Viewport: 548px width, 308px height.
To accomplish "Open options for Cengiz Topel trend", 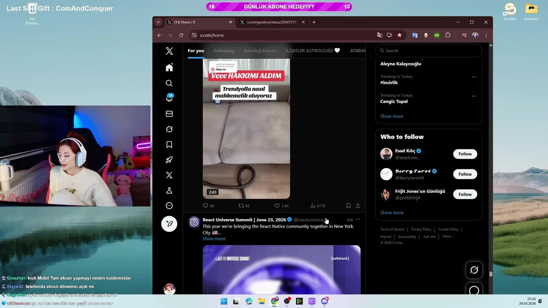I will [x=474, y=96].
